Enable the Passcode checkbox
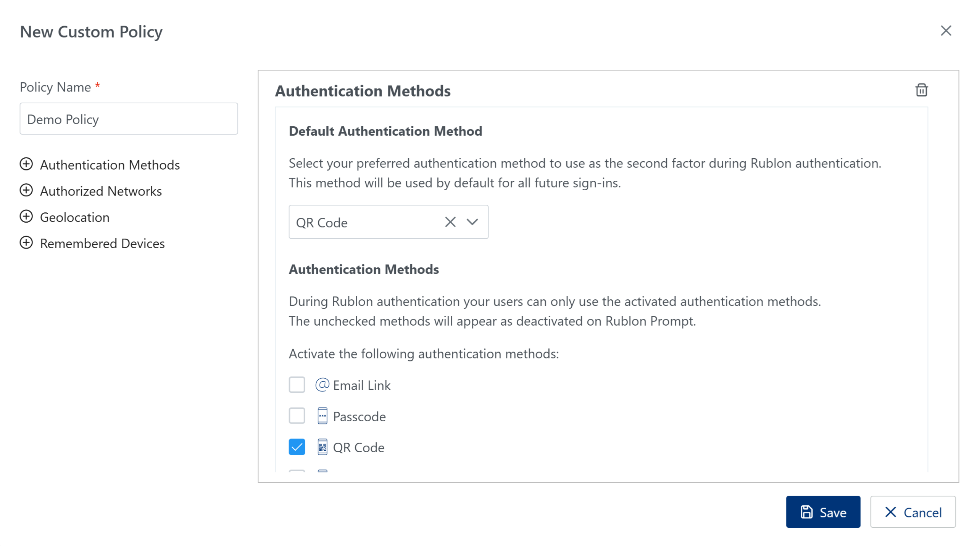 tap(297, 416)
